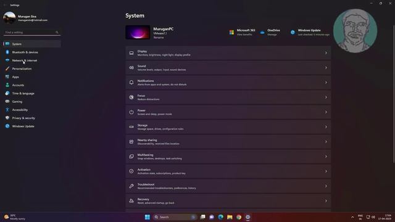Open Google Chrome from taskbar
This screenshot has height=222, width=395.
tap(239, 217)
